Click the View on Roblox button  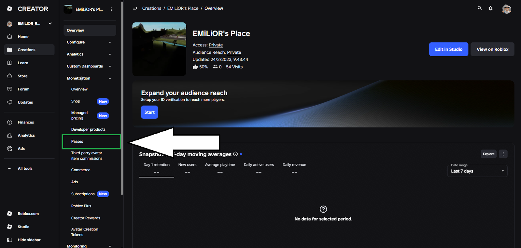[x=492, y=49]
